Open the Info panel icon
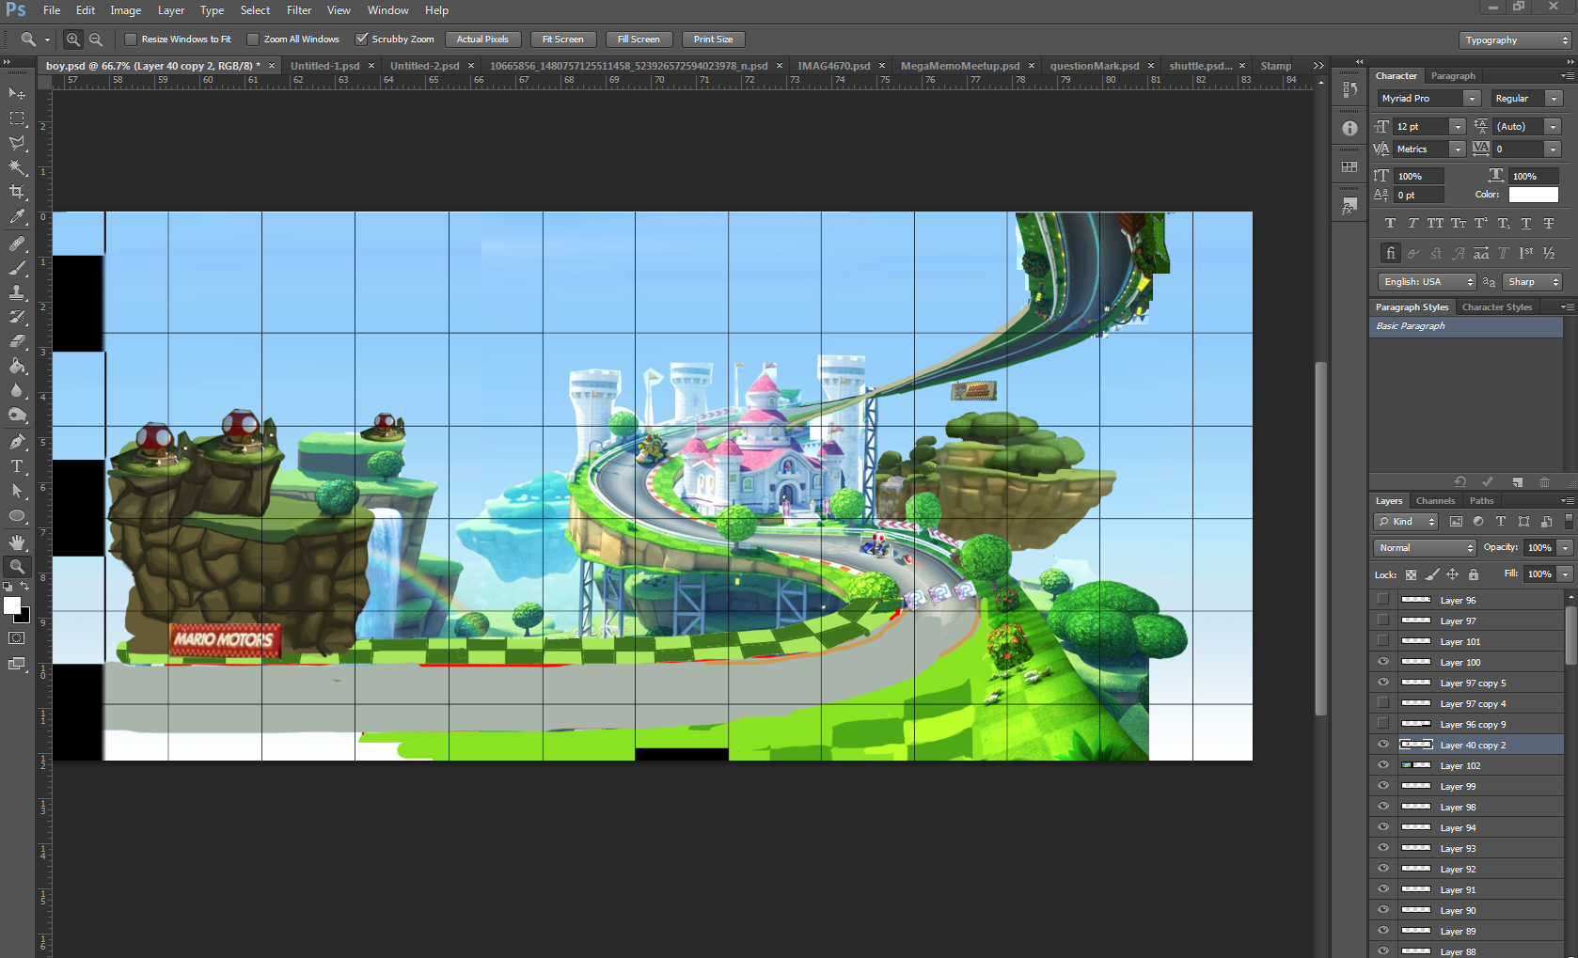This screenshot has width=1578, height=958. coord(1349,128)
